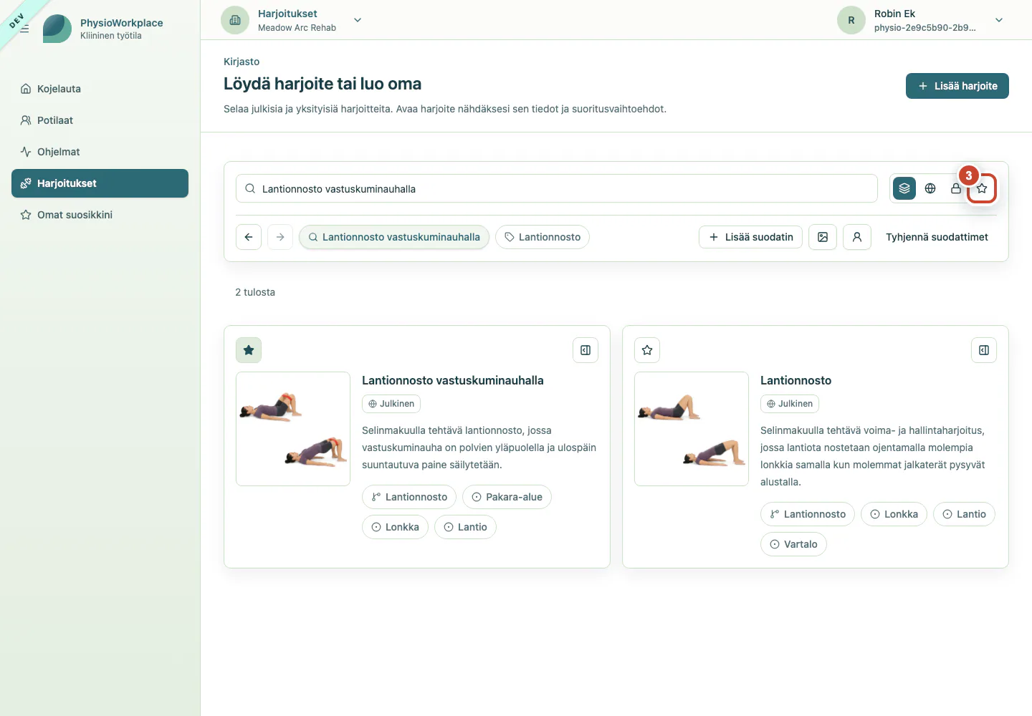
Task: Click the Lantio tag in the vastuskuminauhalla card
Action: coord(465,527)
